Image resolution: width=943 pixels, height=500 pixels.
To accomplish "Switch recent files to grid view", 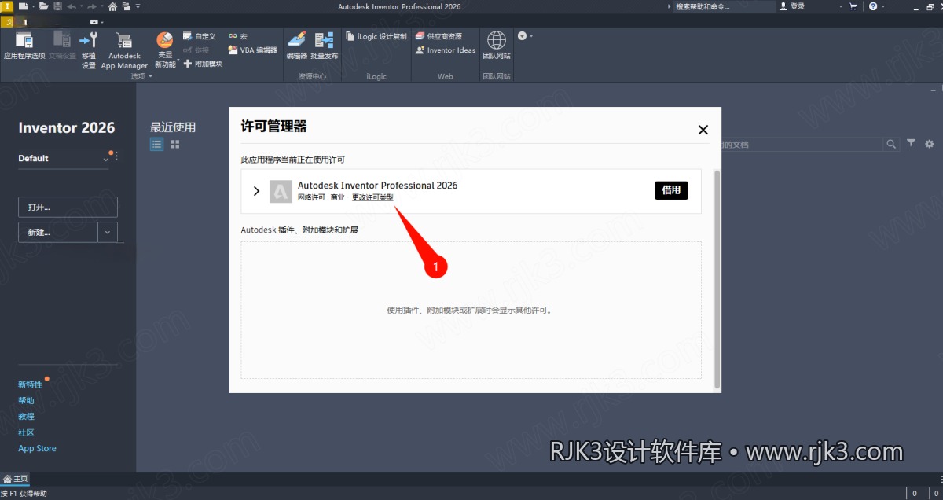I will coord(175,145).
